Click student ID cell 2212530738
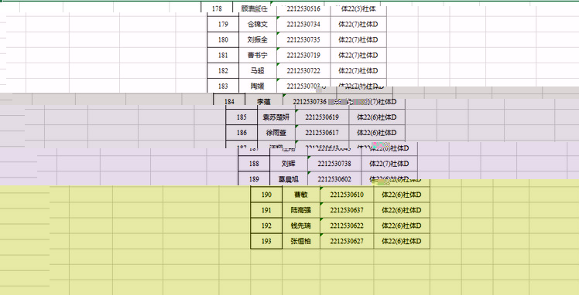The image size is (579, 295). [x=334, y=164]
